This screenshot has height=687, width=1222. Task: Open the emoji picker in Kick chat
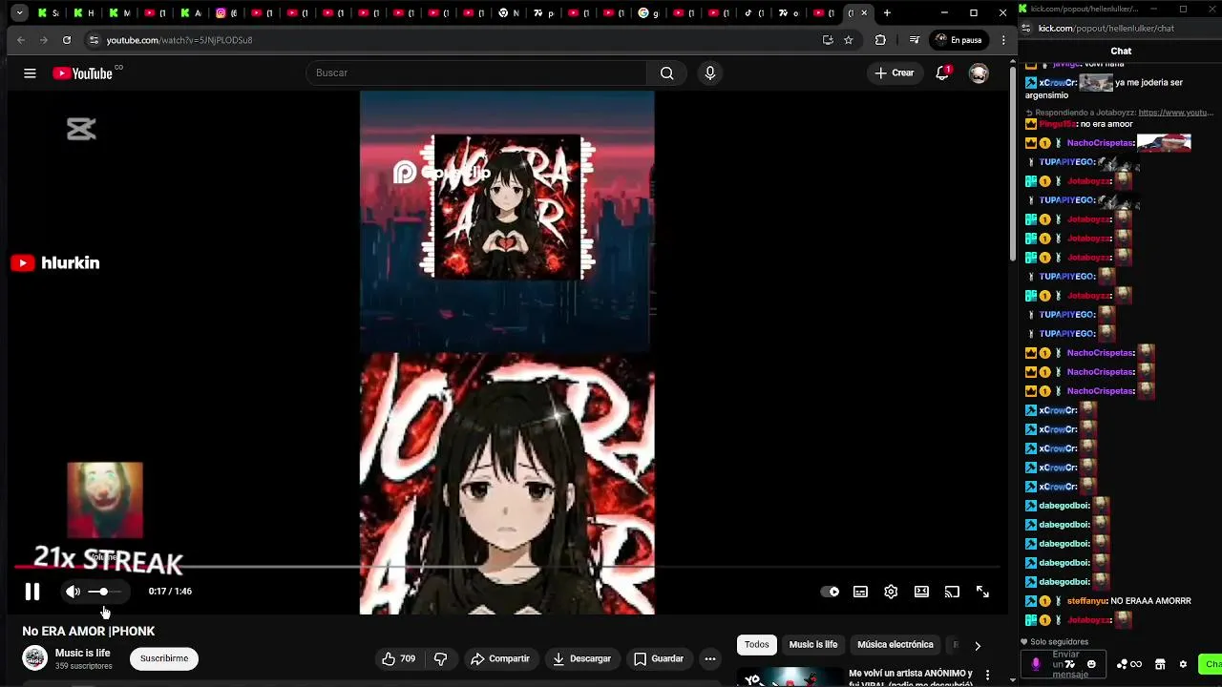click(1091, 664)
